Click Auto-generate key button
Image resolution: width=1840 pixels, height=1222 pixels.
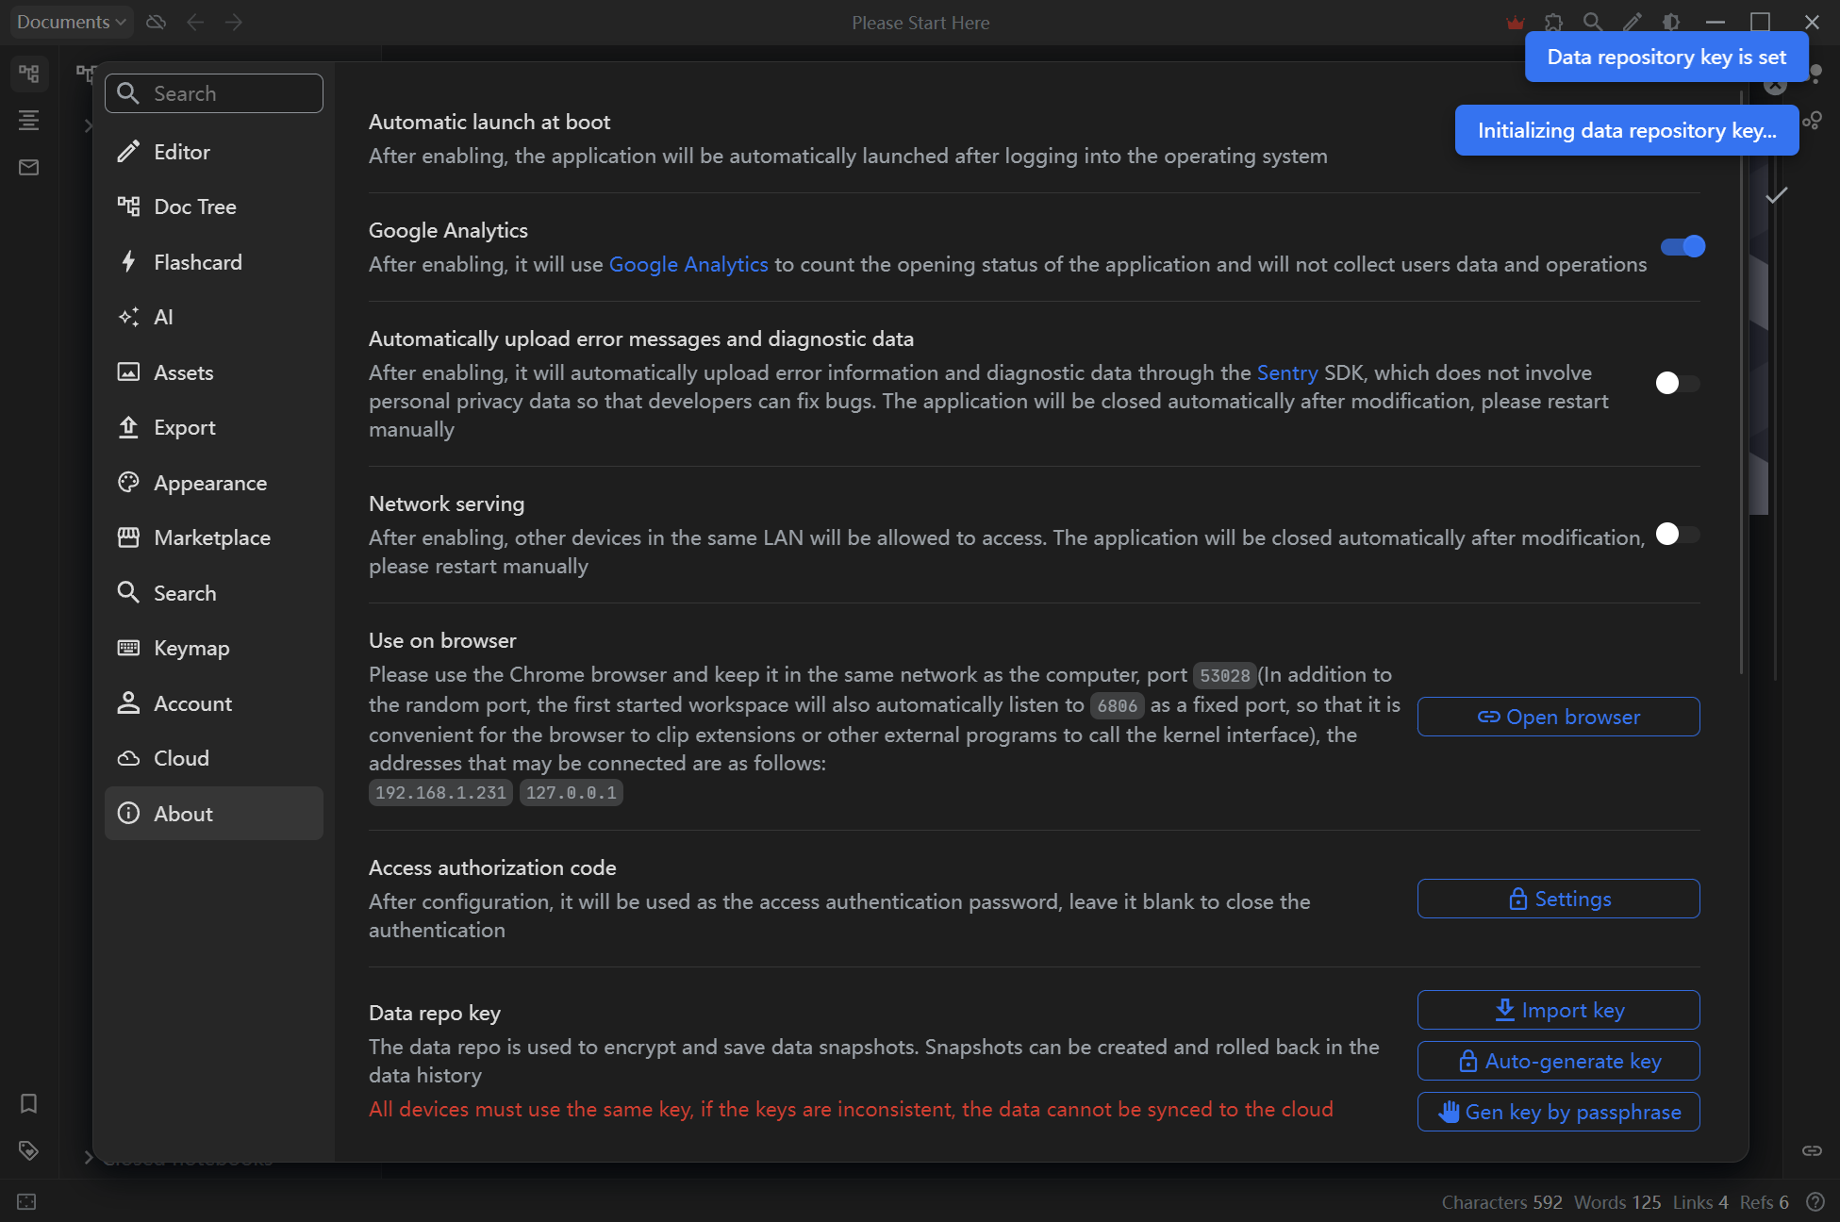click(x=1559, y=1061)
